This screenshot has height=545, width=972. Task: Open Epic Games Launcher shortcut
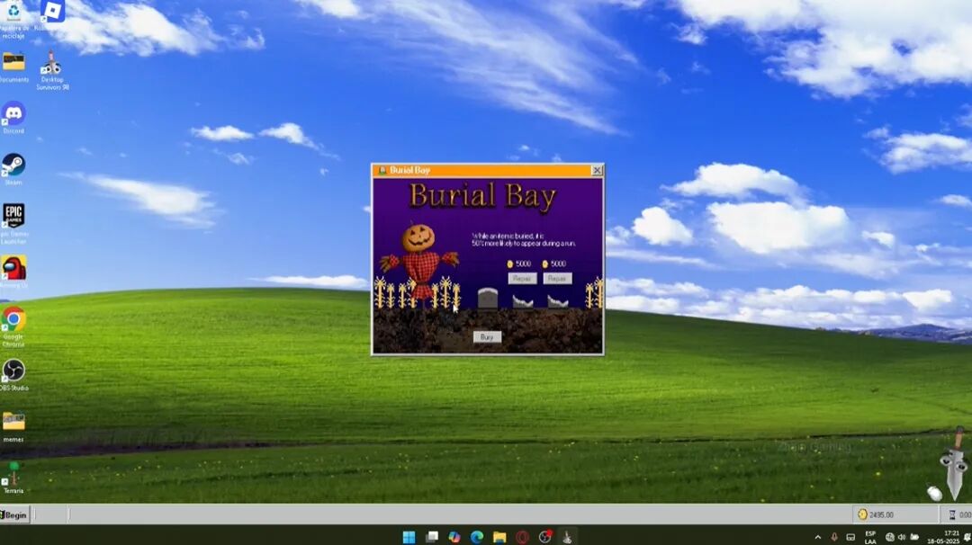click(x=13, y=223)
